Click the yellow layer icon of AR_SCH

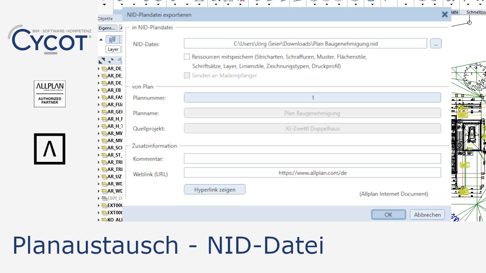(104, 148)
